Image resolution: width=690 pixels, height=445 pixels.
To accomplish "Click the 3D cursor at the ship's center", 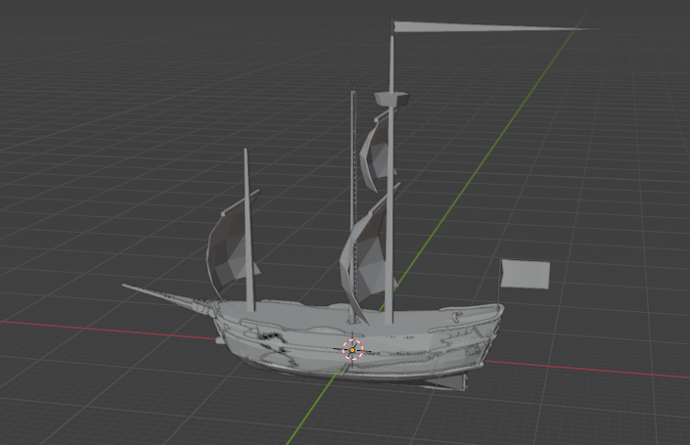I will (x=352, y=349).
